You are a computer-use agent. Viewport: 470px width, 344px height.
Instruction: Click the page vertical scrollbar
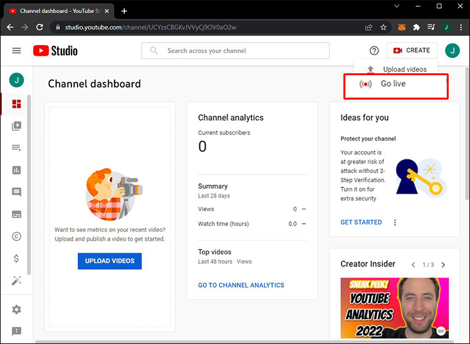coord(467,133)
